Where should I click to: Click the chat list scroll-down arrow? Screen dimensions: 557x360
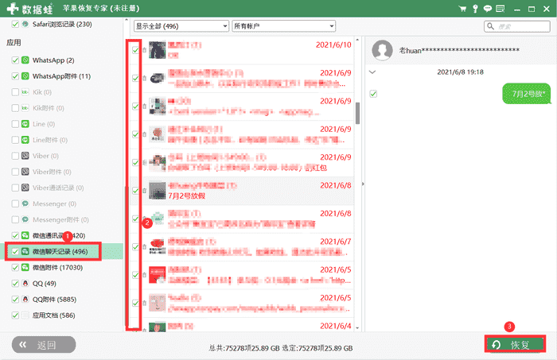click(357, 328)
